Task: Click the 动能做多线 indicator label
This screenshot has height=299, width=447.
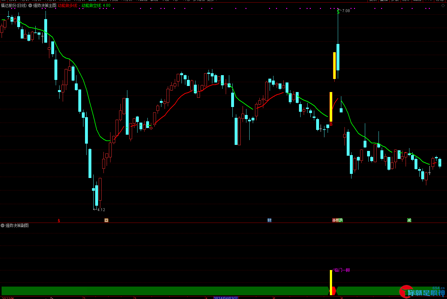Action: (x=67, y=5)
